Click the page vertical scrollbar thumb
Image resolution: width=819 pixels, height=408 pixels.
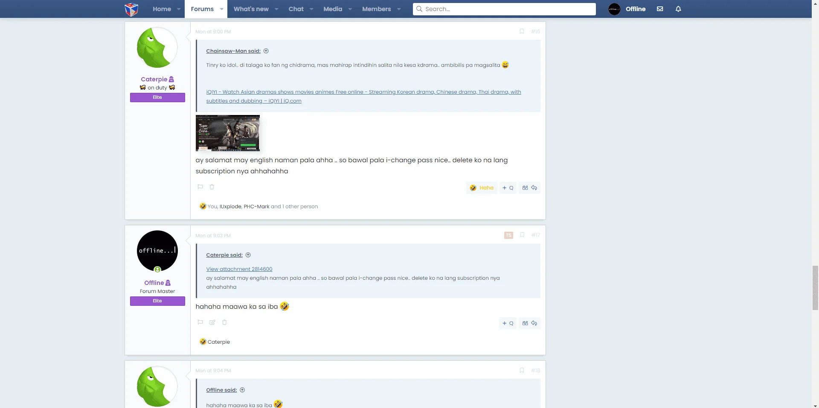point(815,287)
